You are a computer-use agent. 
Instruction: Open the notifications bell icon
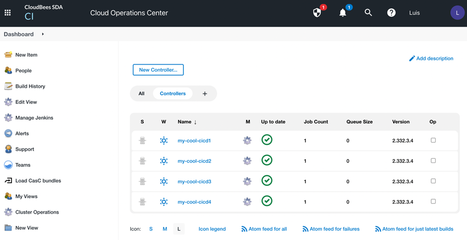tap(343, 12)
